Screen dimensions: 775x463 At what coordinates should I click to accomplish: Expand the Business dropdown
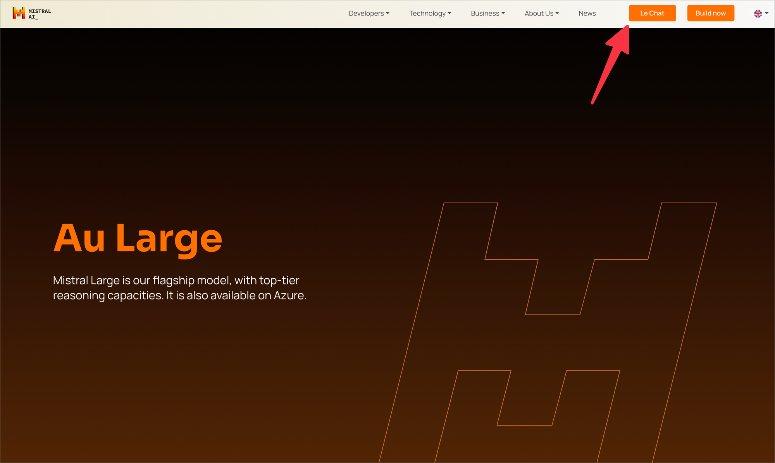485,14
